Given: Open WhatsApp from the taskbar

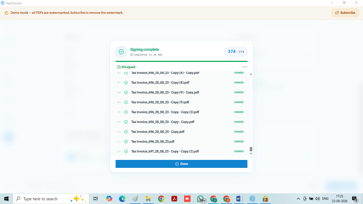Looking at the screenshot, I should tap(201, 199).
